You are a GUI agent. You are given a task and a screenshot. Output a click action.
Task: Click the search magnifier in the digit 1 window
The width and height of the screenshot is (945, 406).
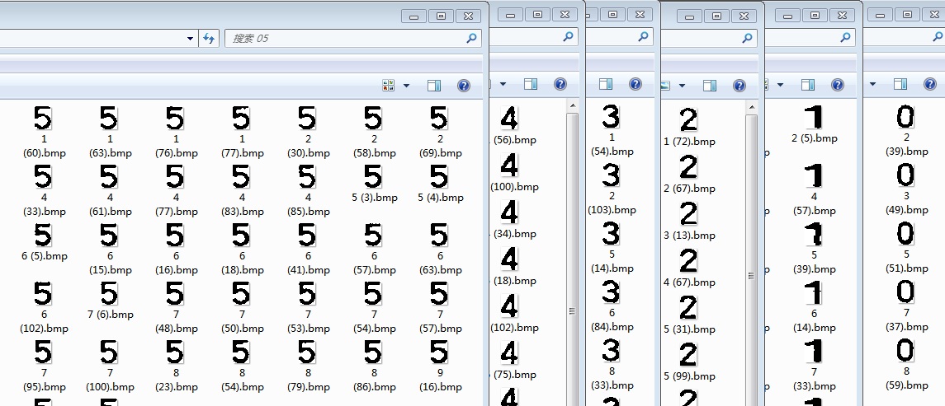pos(846,37)
